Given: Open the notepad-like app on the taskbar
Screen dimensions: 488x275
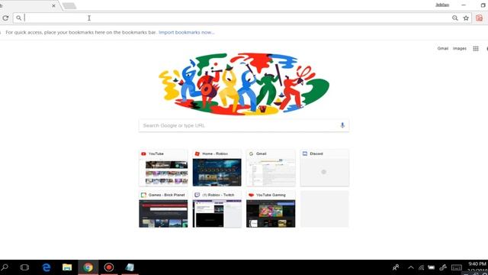Looking at the screenshot, I should (x=130, y=267).
